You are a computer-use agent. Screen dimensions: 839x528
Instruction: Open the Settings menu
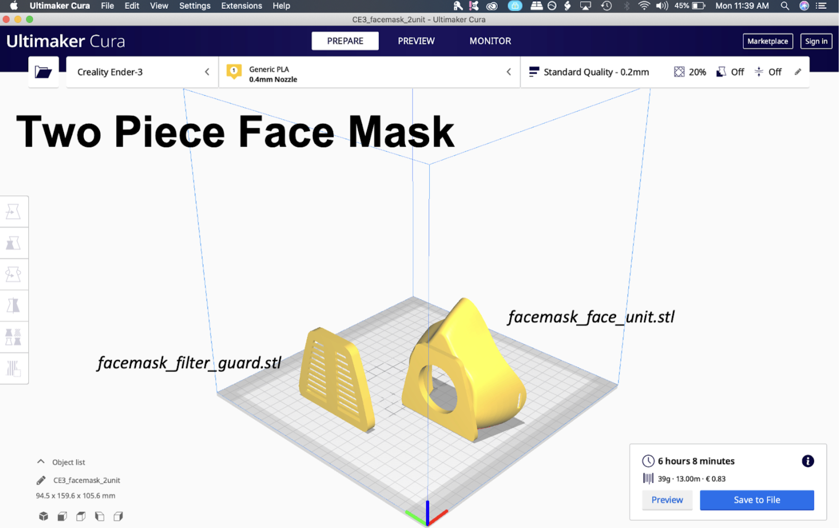[195, 6]
